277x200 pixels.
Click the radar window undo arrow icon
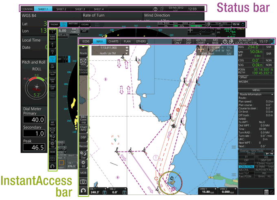pyautogui.click(x=52, y=166)
